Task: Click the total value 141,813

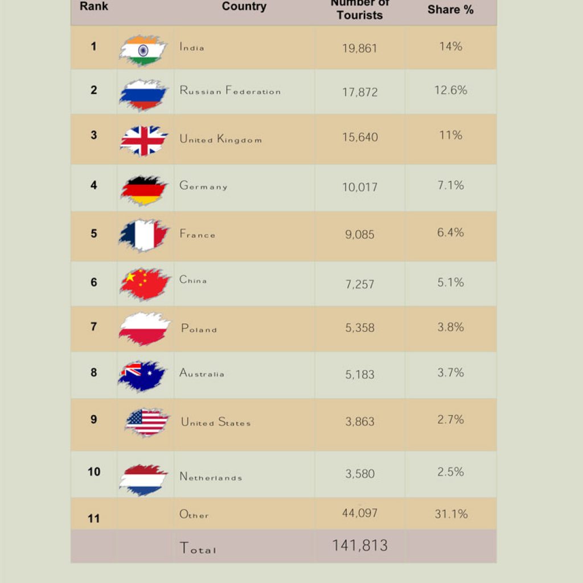Action: 360,545
